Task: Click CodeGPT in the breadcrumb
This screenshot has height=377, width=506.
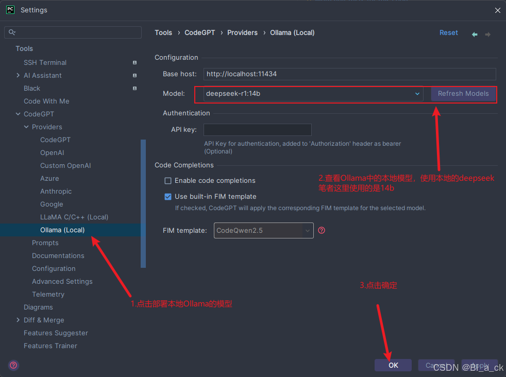Action: tap(200, 32)
